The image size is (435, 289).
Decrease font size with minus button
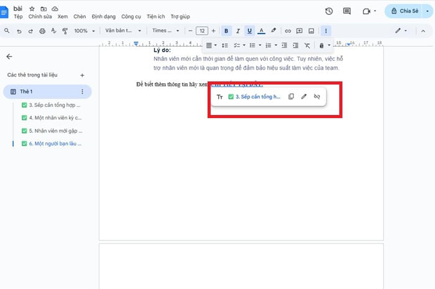[x=190, y=31]
